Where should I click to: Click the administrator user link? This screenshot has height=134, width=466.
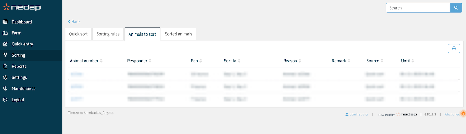point(359,115)
